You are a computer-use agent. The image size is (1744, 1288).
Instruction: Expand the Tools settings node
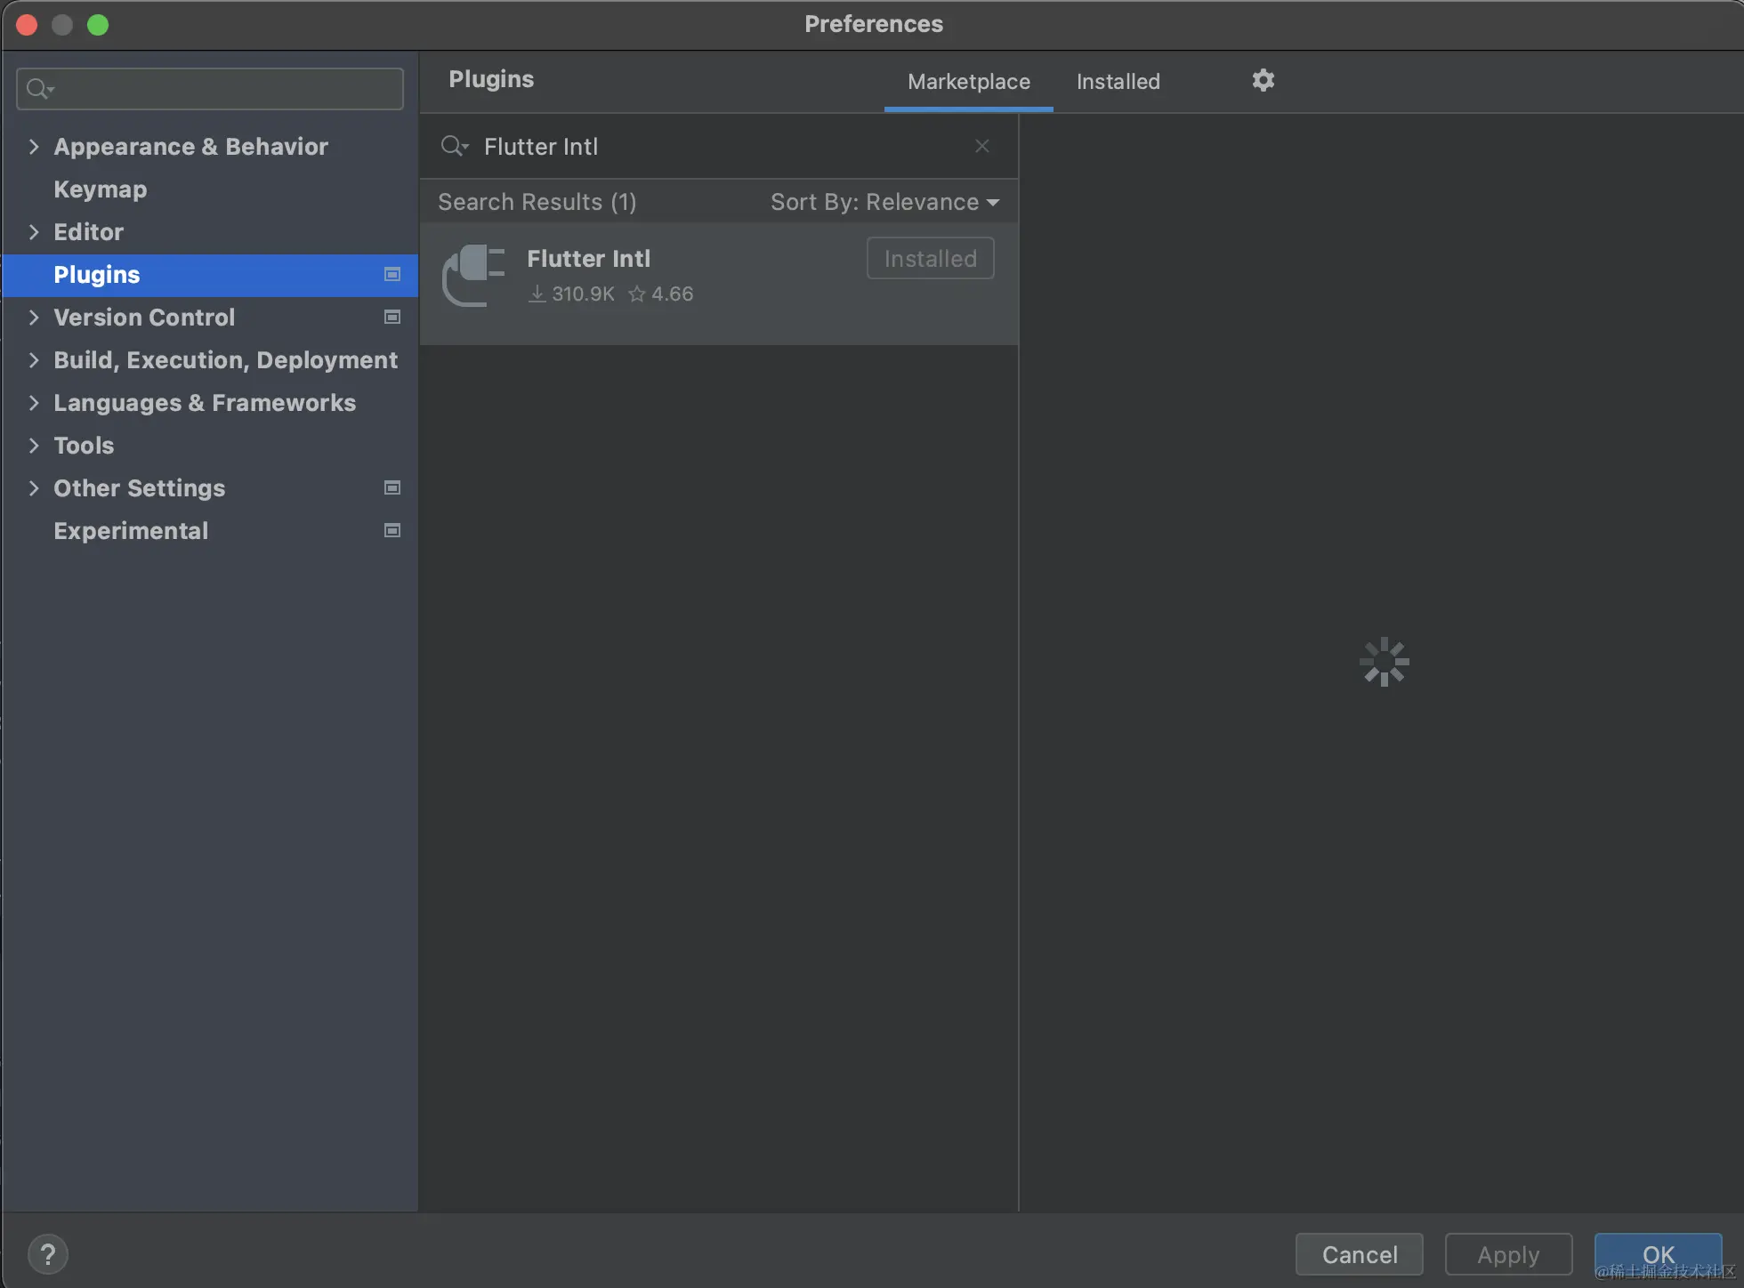tap(34, 445)
